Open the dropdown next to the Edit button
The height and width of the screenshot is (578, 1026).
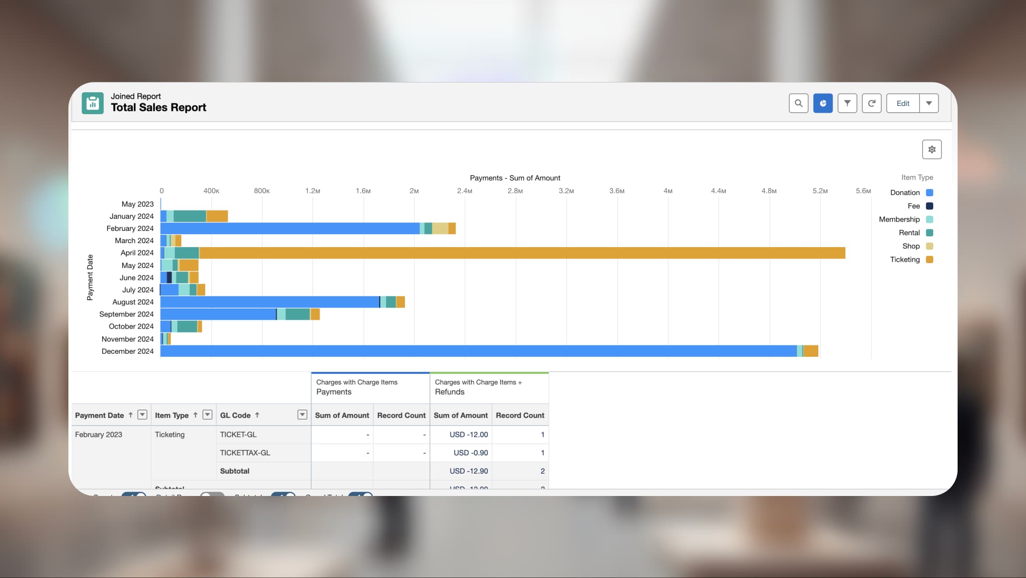click(x=929, y=103)
